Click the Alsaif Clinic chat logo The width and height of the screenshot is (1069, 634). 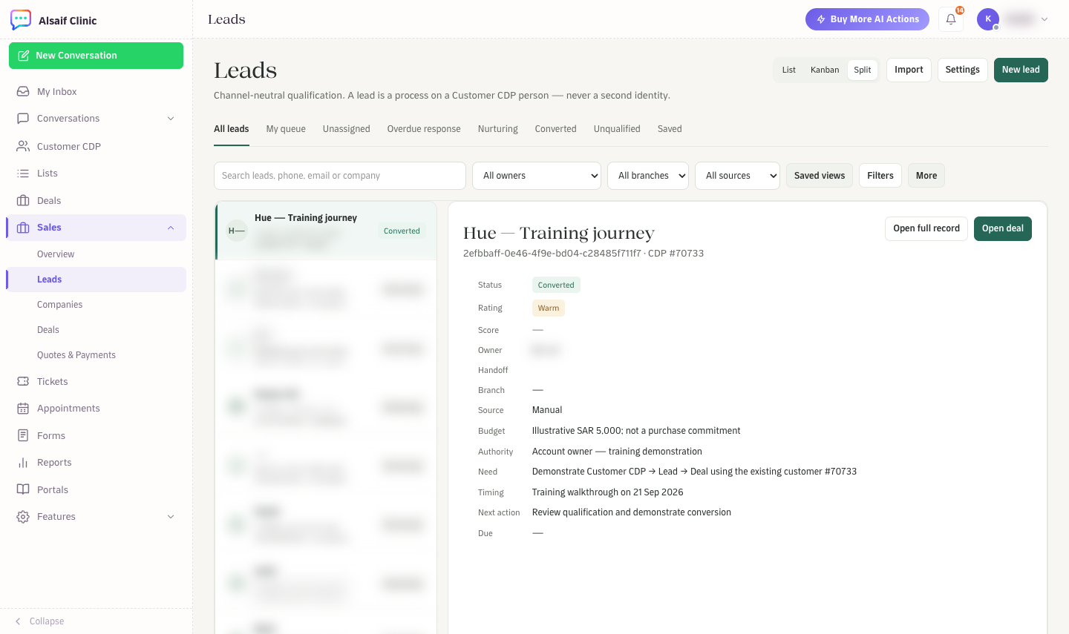(21, 20)
